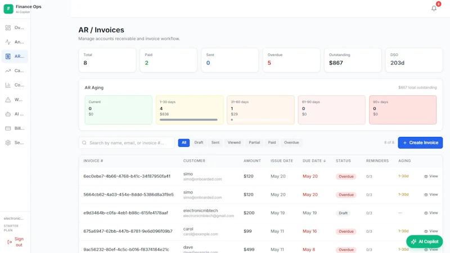
Task: Click invoice ID e9d3464b-c0fa-4eb1-b98c-615fe4178aaf
Action: (125, 213)
